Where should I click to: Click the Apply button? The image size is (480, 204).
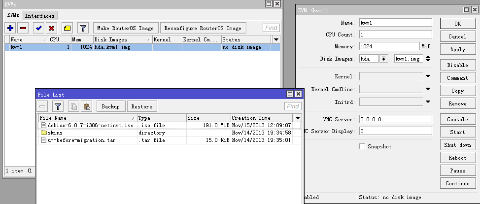pyautogui.click(x=458, y=49)
